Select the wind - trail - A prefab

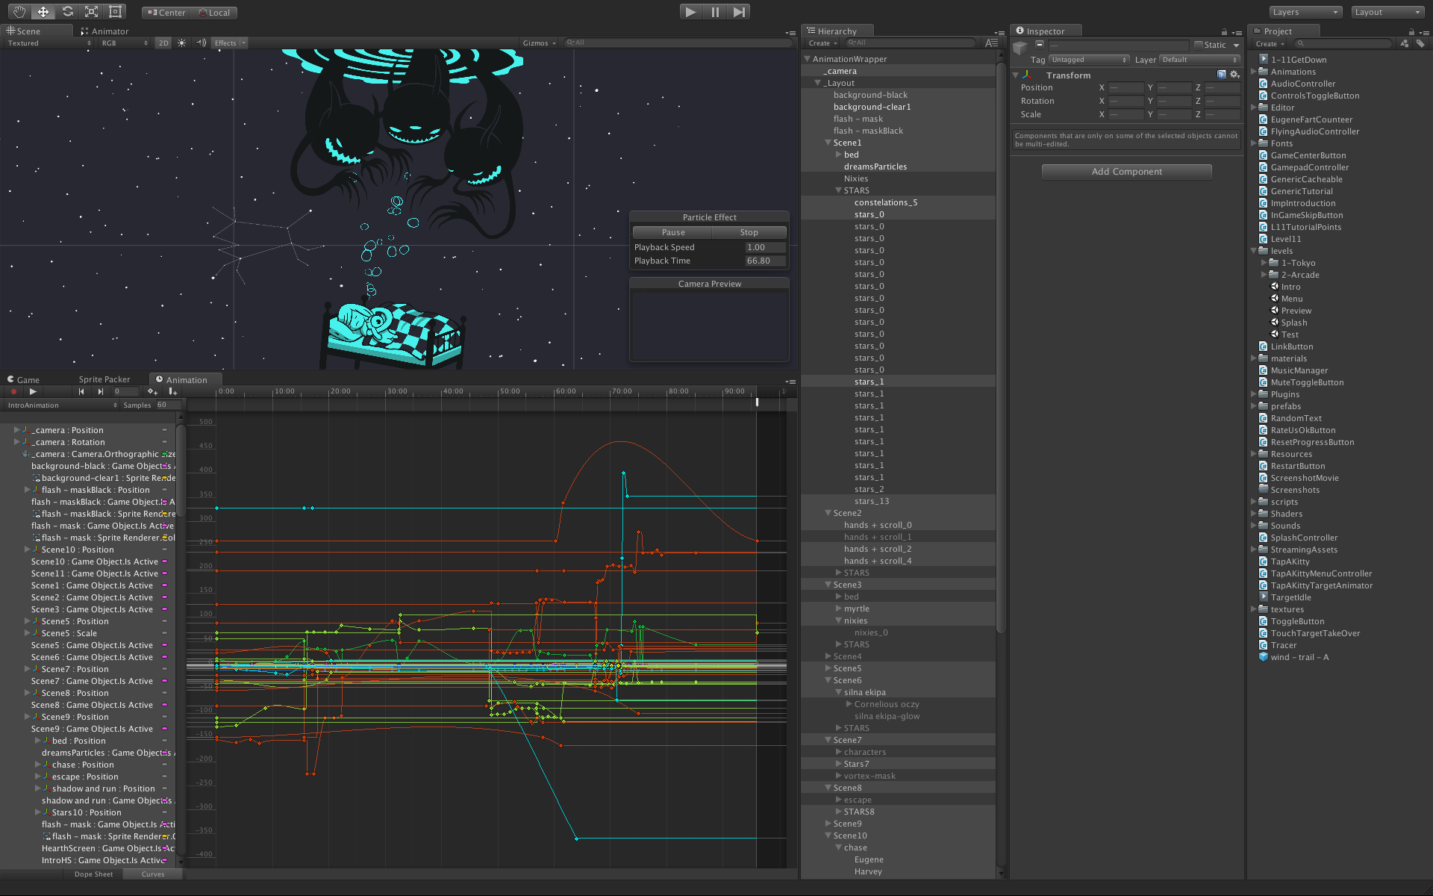(x=1299, y=657)
